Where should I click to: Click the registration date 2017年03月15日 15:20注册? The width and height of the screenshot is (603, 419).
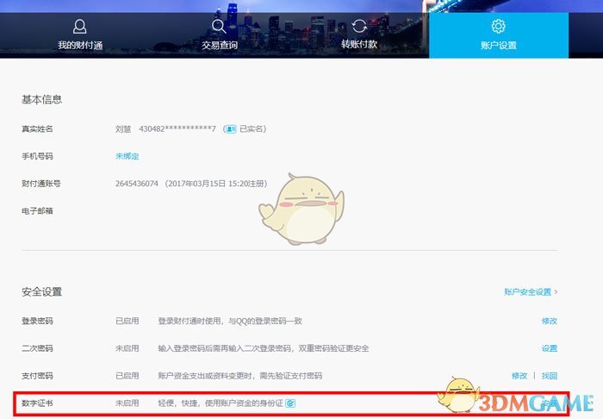coord(215,184)
